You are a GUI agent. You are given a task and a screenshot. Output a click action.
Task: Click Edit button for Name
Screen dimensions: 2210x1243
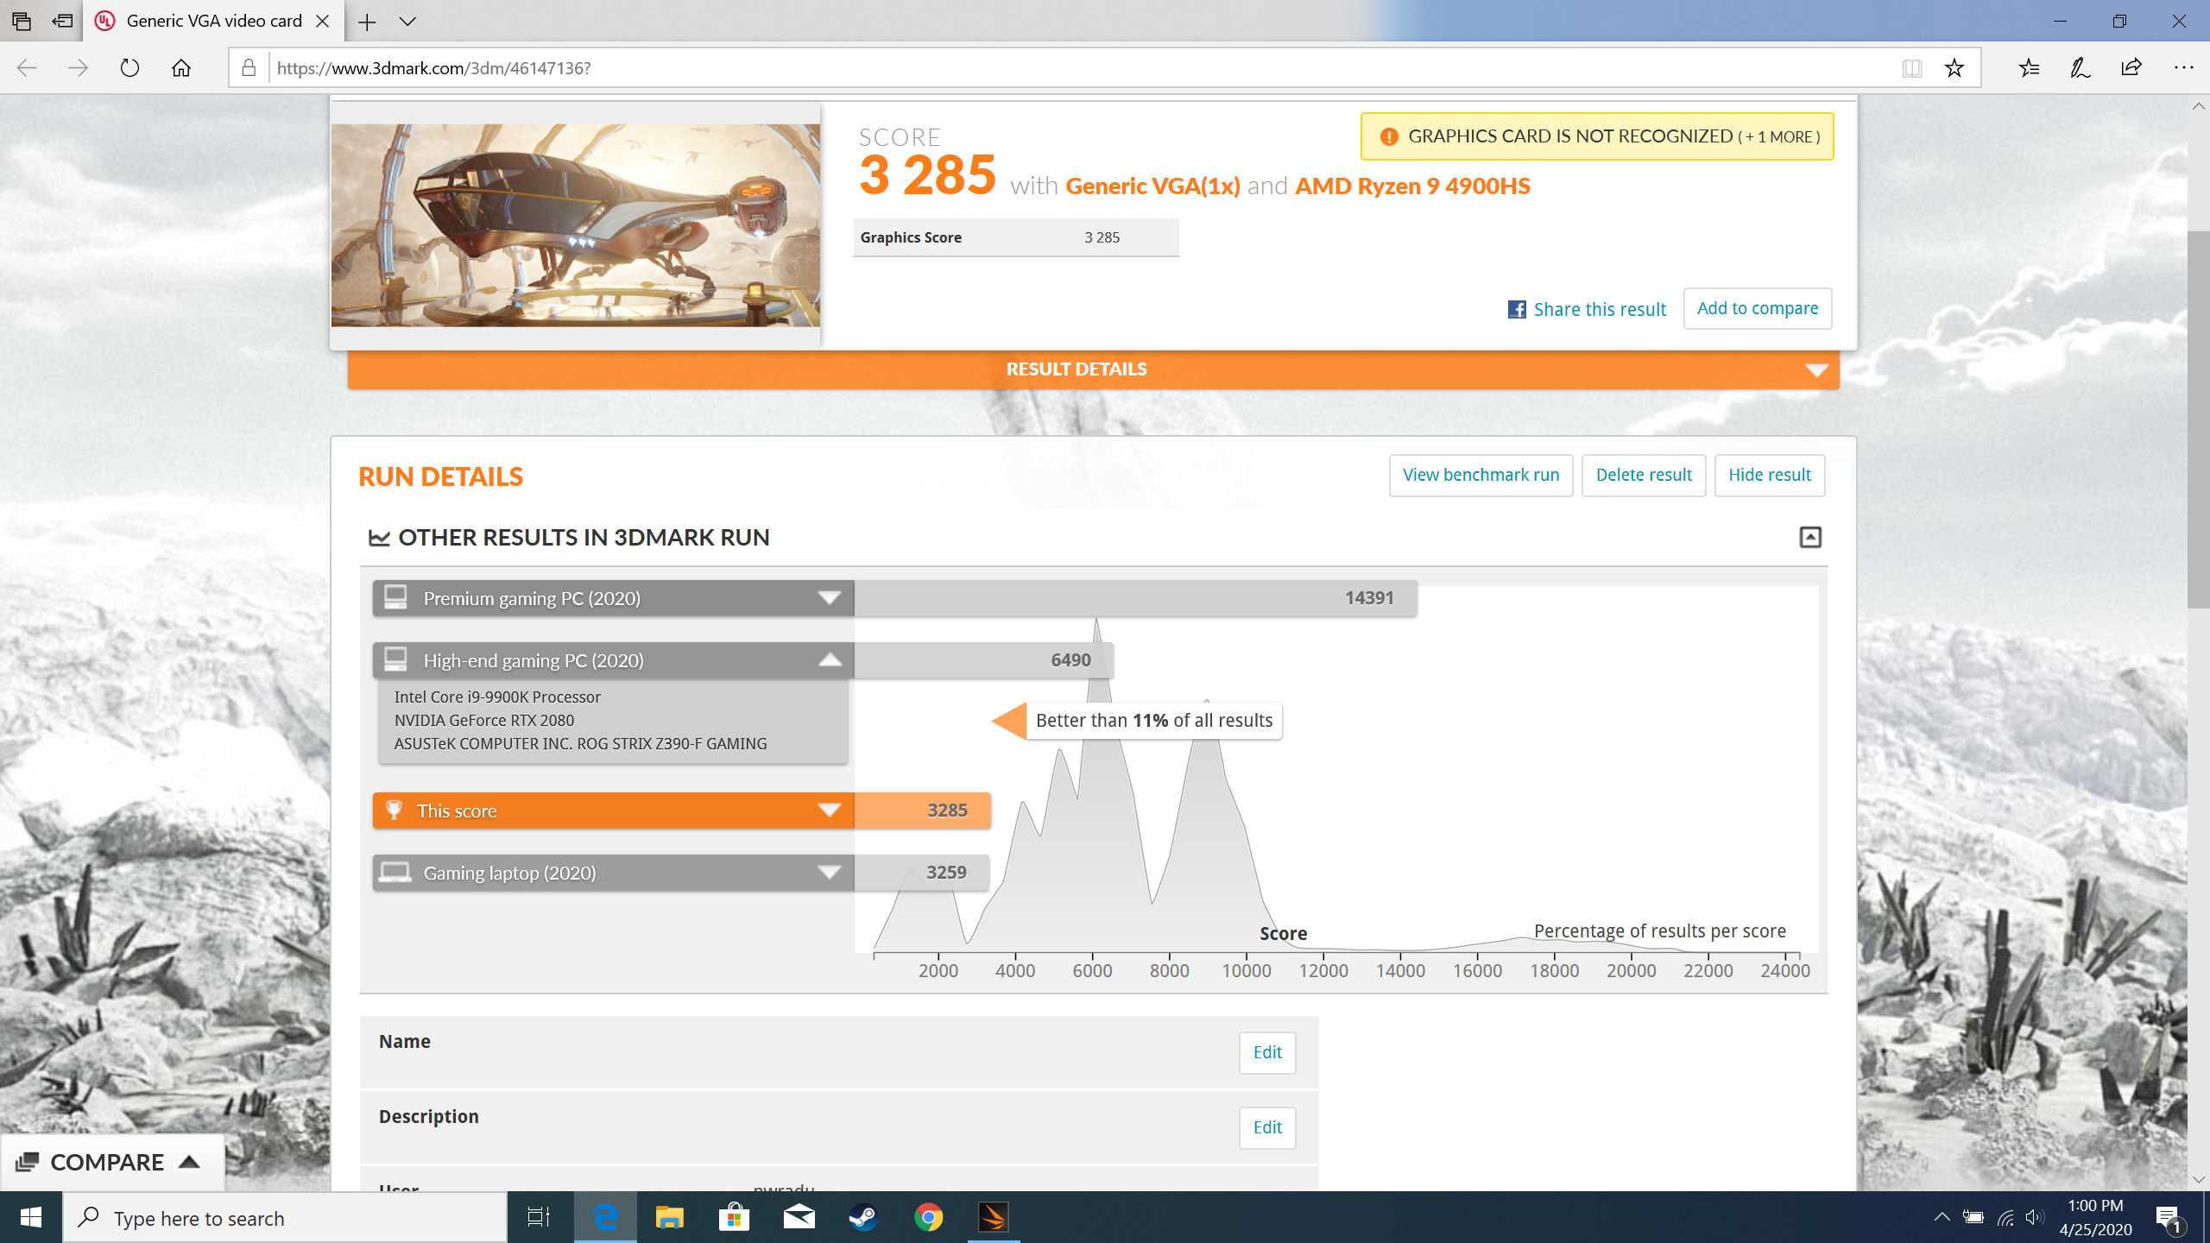coord(1267,1052)
